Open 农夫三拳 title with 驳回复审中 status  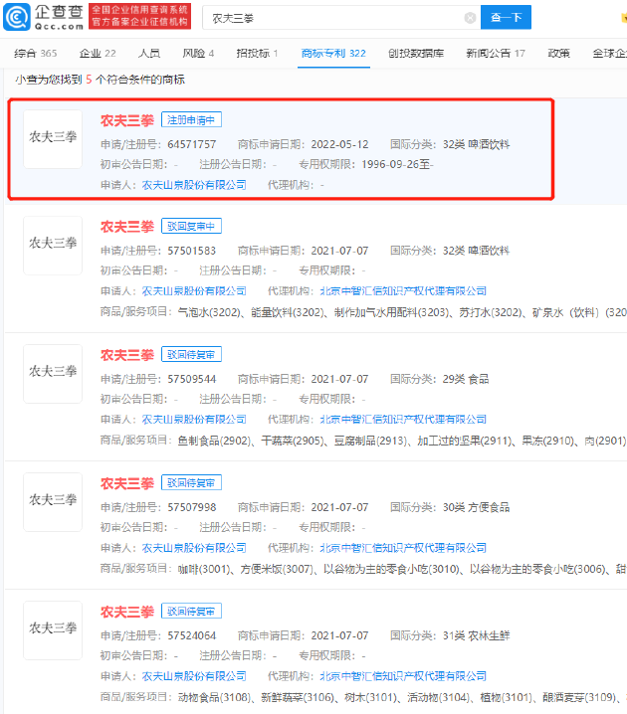(127, 227)
